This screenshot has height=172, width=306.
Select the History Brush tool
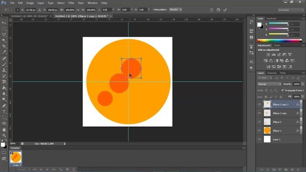pyautogui.click(x=4, y=76)
